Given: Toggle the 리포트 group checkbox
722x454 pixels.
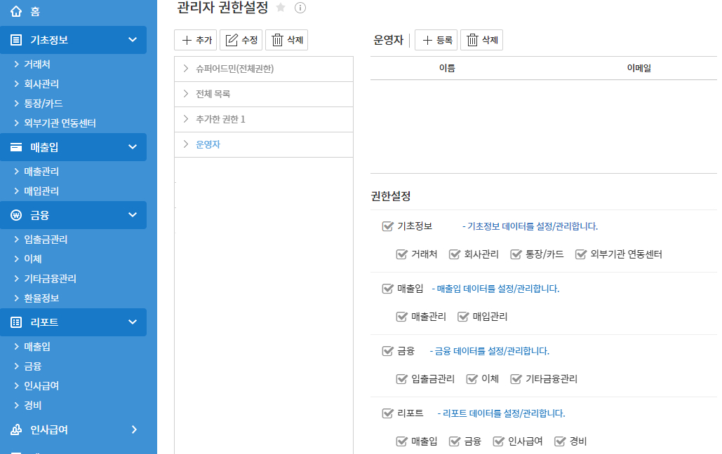Looking at the screenshot, I should coord(387,413).
